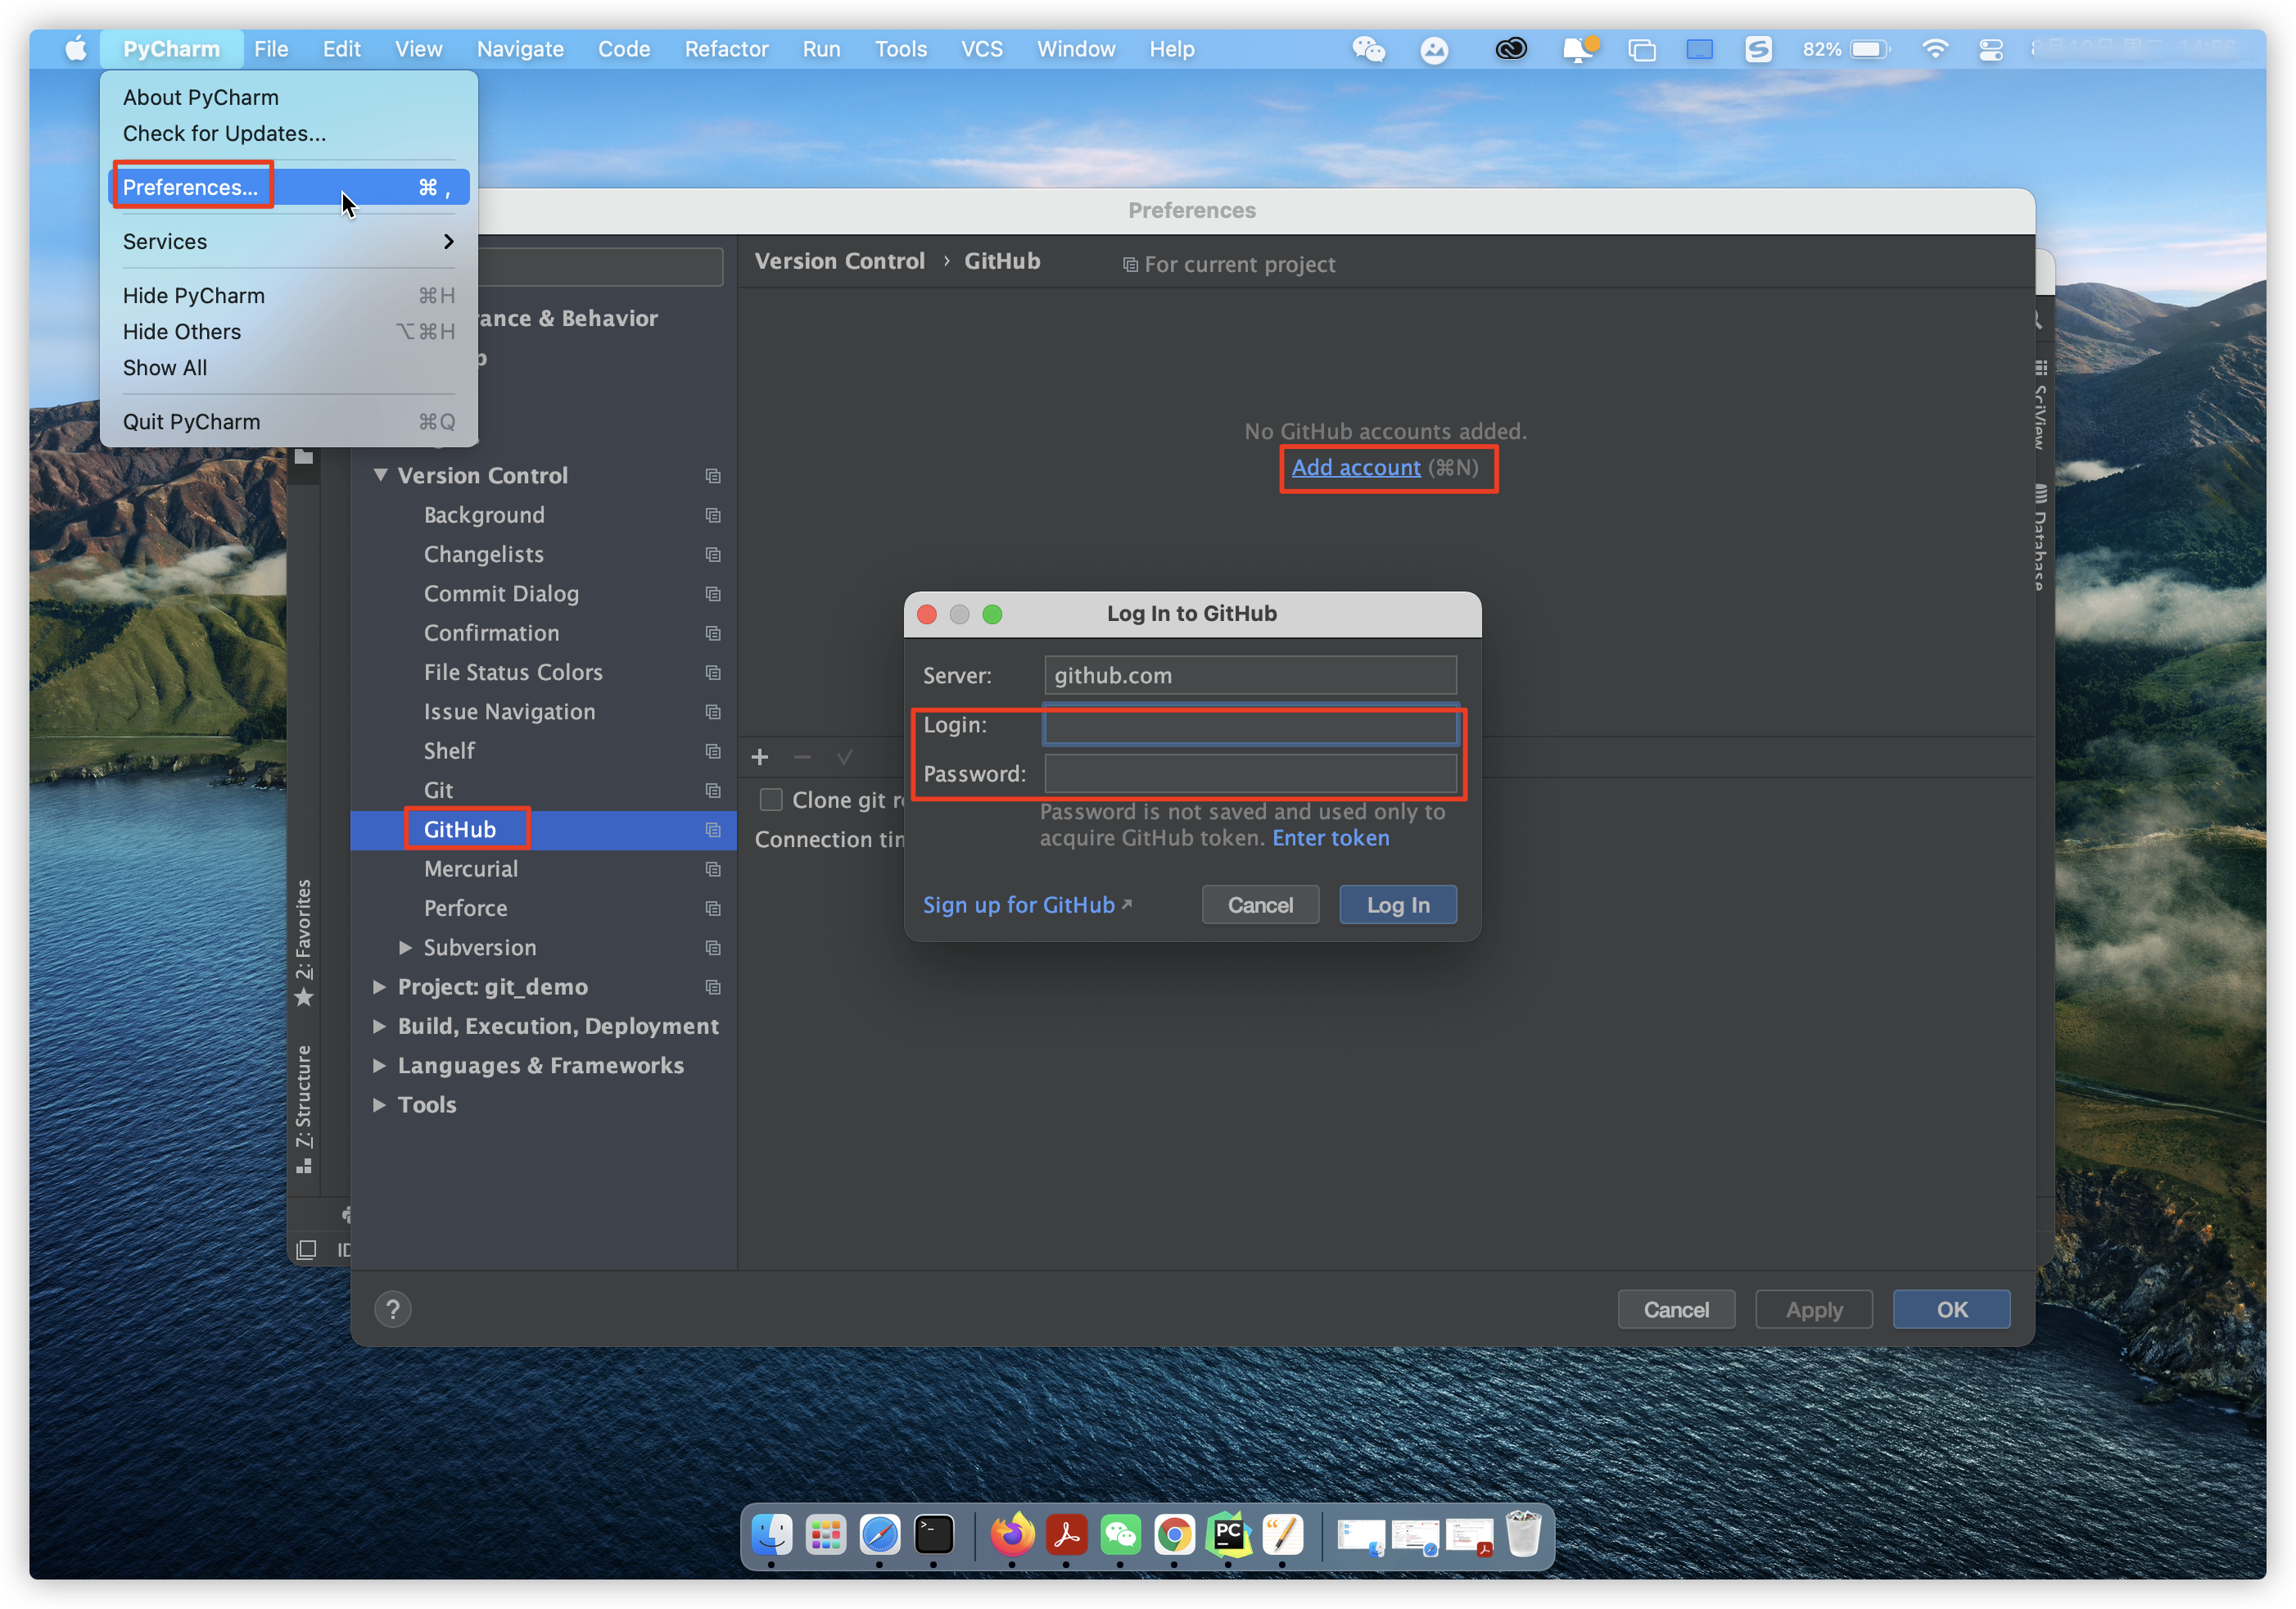This screenshot has width=2296, height=1609.
Task: Click the project-scope icon beside Mercurial
Action: (x=713, y=868)
